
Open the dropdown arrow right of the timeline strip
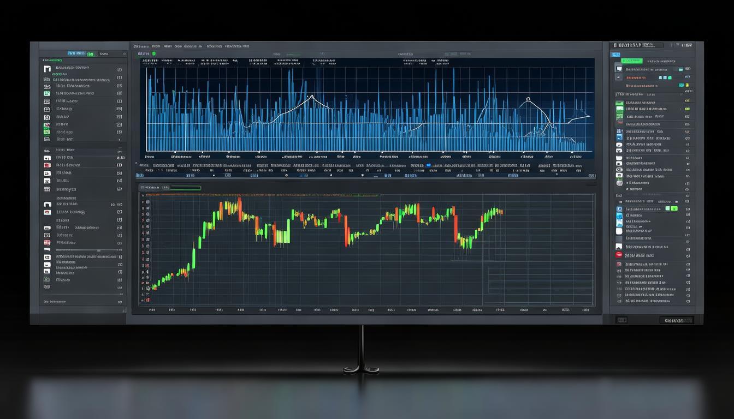(x=594, y=176)
